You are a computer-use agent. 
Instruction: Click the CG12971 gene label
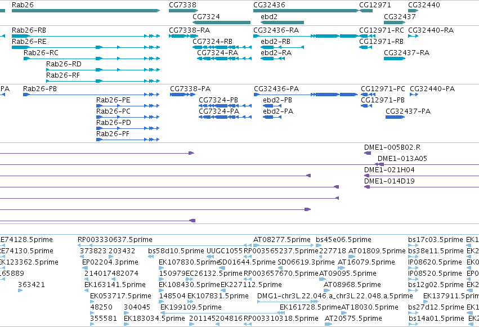tap(375, 5)
